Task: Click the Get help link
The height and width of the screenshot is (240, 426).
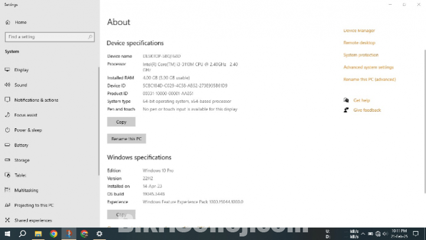Action: 361,100
